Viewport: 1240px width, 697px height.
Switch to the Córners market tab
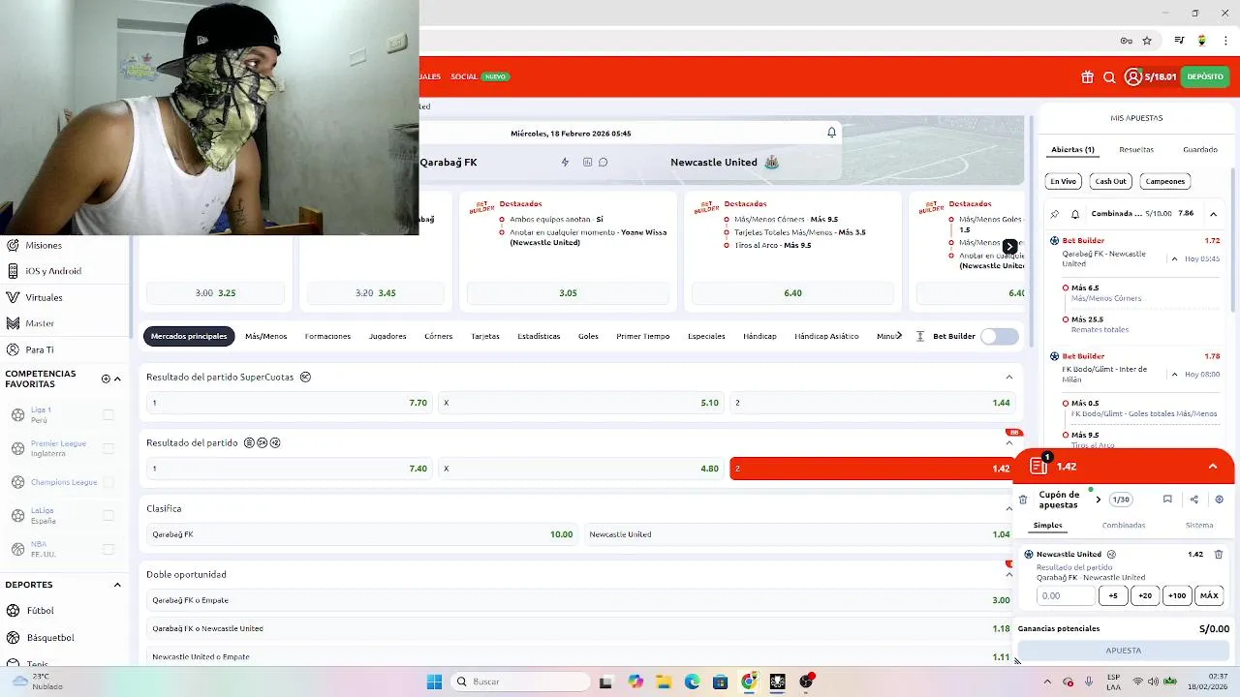439,336
